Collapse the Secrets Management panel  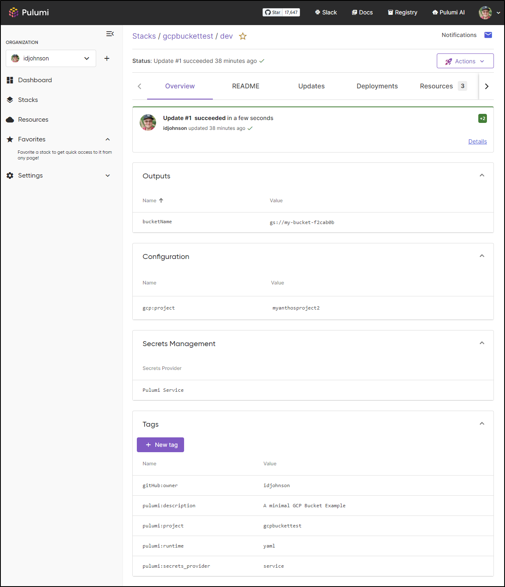pos(482,343)
